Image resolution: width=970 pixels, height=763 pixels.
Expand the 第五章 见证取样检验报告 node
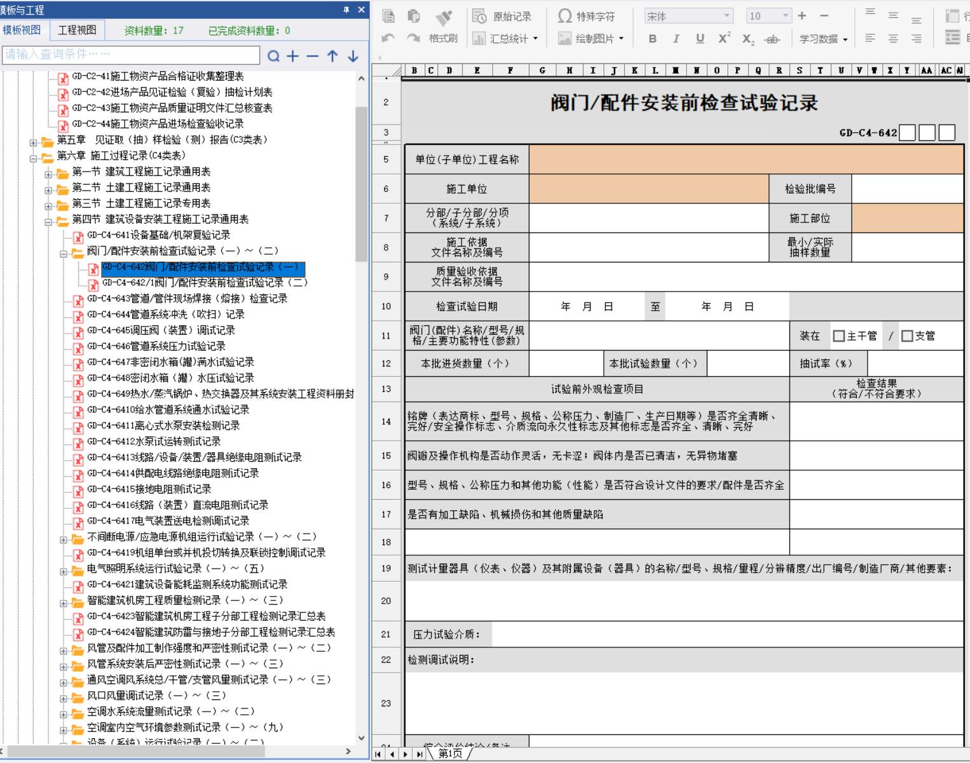[x=33, y=143]
